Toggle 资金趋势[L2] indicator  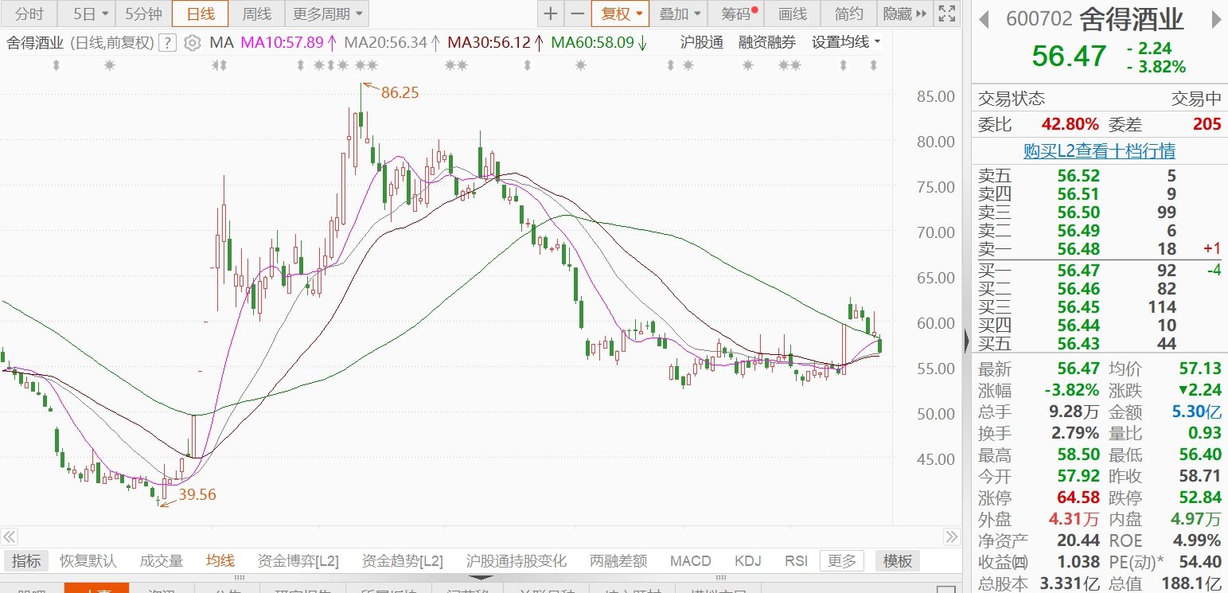(403, 560)
